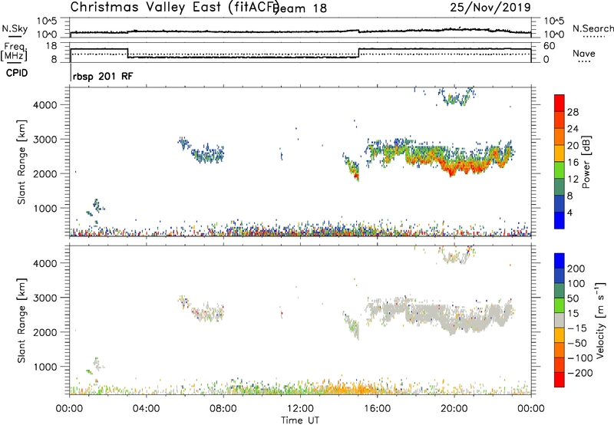The width and height of the screenshot is (614, 425).
Task: Click the '18' tick on the frequency axis
Action: 51,46
